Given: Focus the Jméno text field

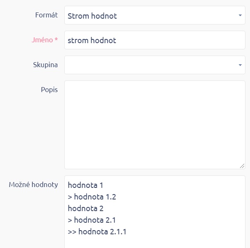Looking at the screenshot, I should coord(154,40).
